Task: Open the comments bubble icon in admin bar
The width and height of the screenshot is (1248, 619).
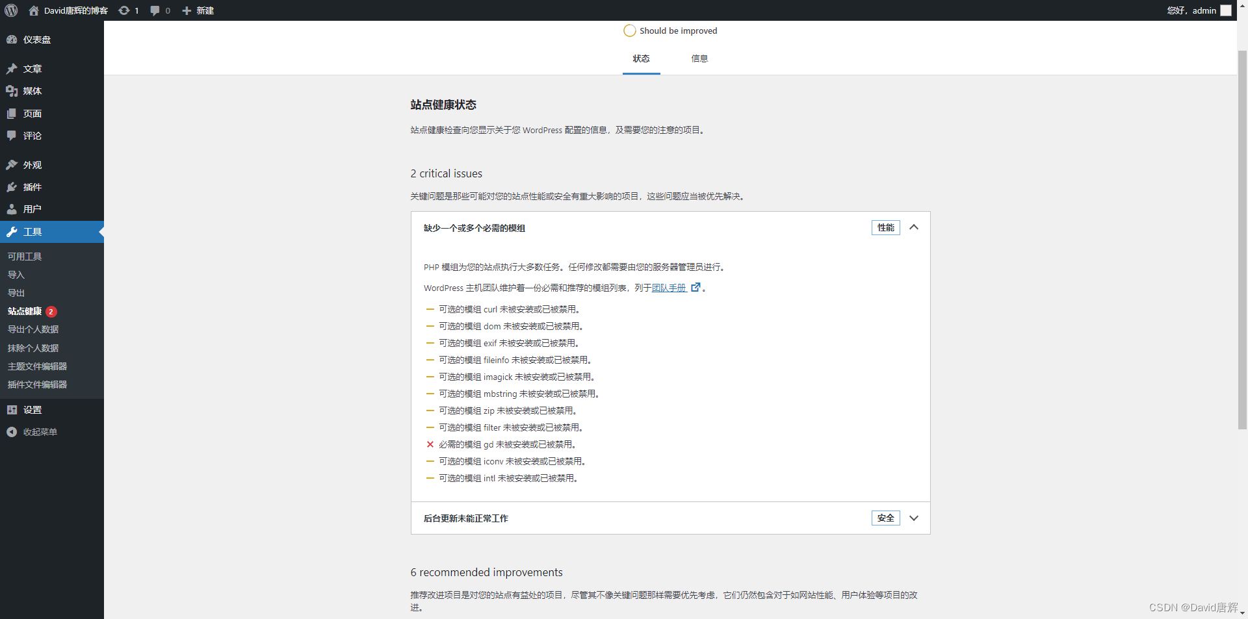Action: (155, 10)
